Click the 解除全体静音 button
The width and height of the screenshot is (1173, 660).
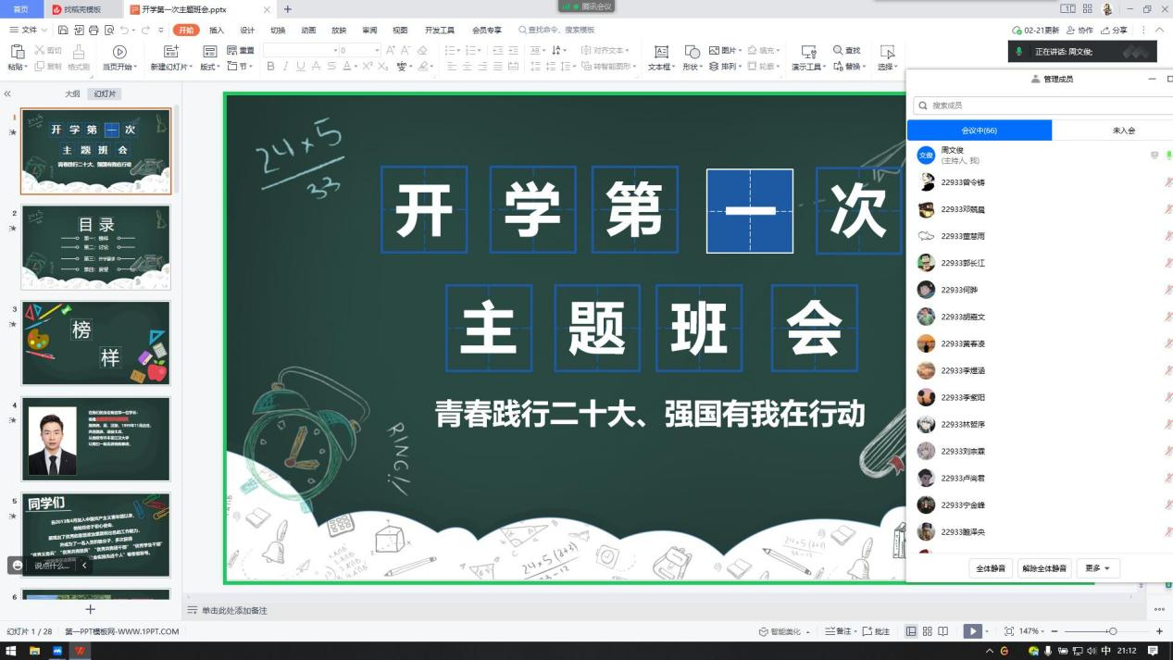pos(1044,568)
